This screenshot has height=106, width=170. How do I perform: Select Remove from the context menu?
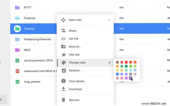85,100
